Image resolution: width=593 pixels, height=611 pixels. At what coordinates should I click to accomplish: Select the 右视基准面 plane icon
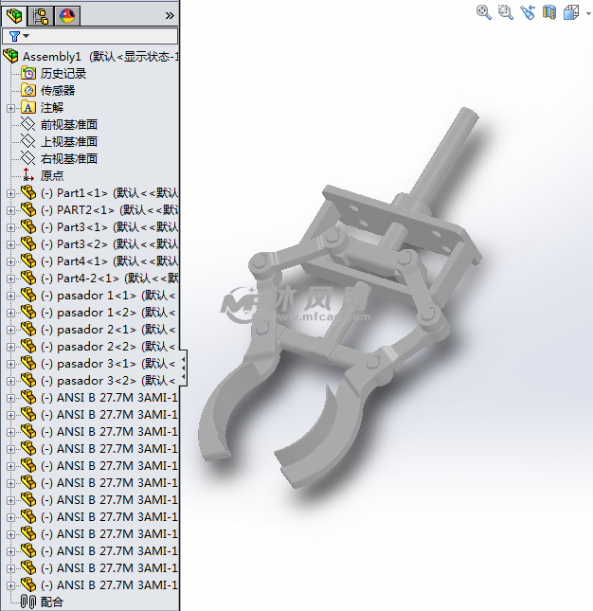coord(28,158)
